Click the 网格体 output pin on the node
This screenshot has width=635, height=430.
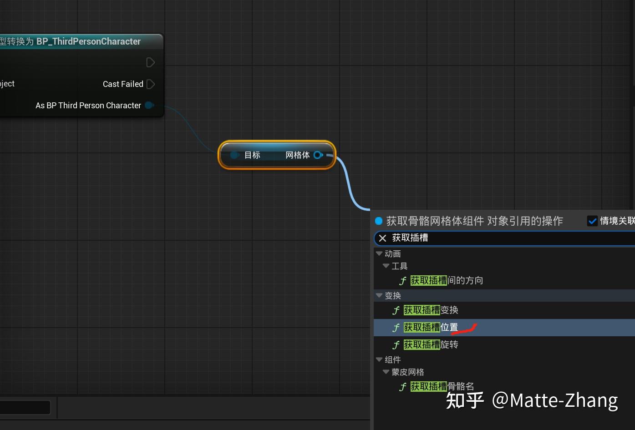pyautogui.click(x=319, y=155)
